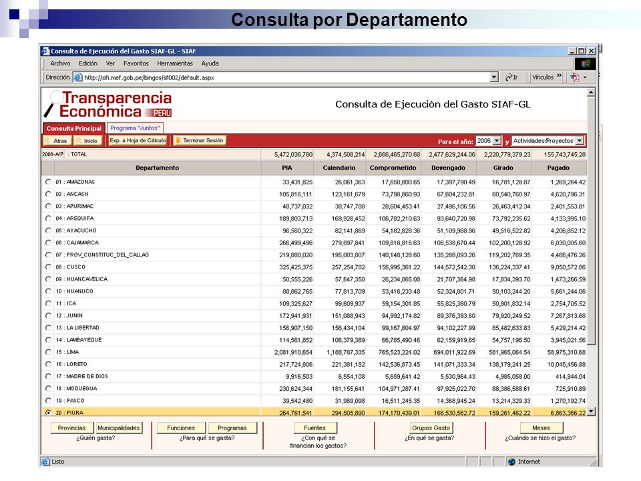Image resolution: width=641 pixels, height=481 pixels.
Task: Click the Transparencia Económica Peru logo
Action: click(x=108, y=104)
